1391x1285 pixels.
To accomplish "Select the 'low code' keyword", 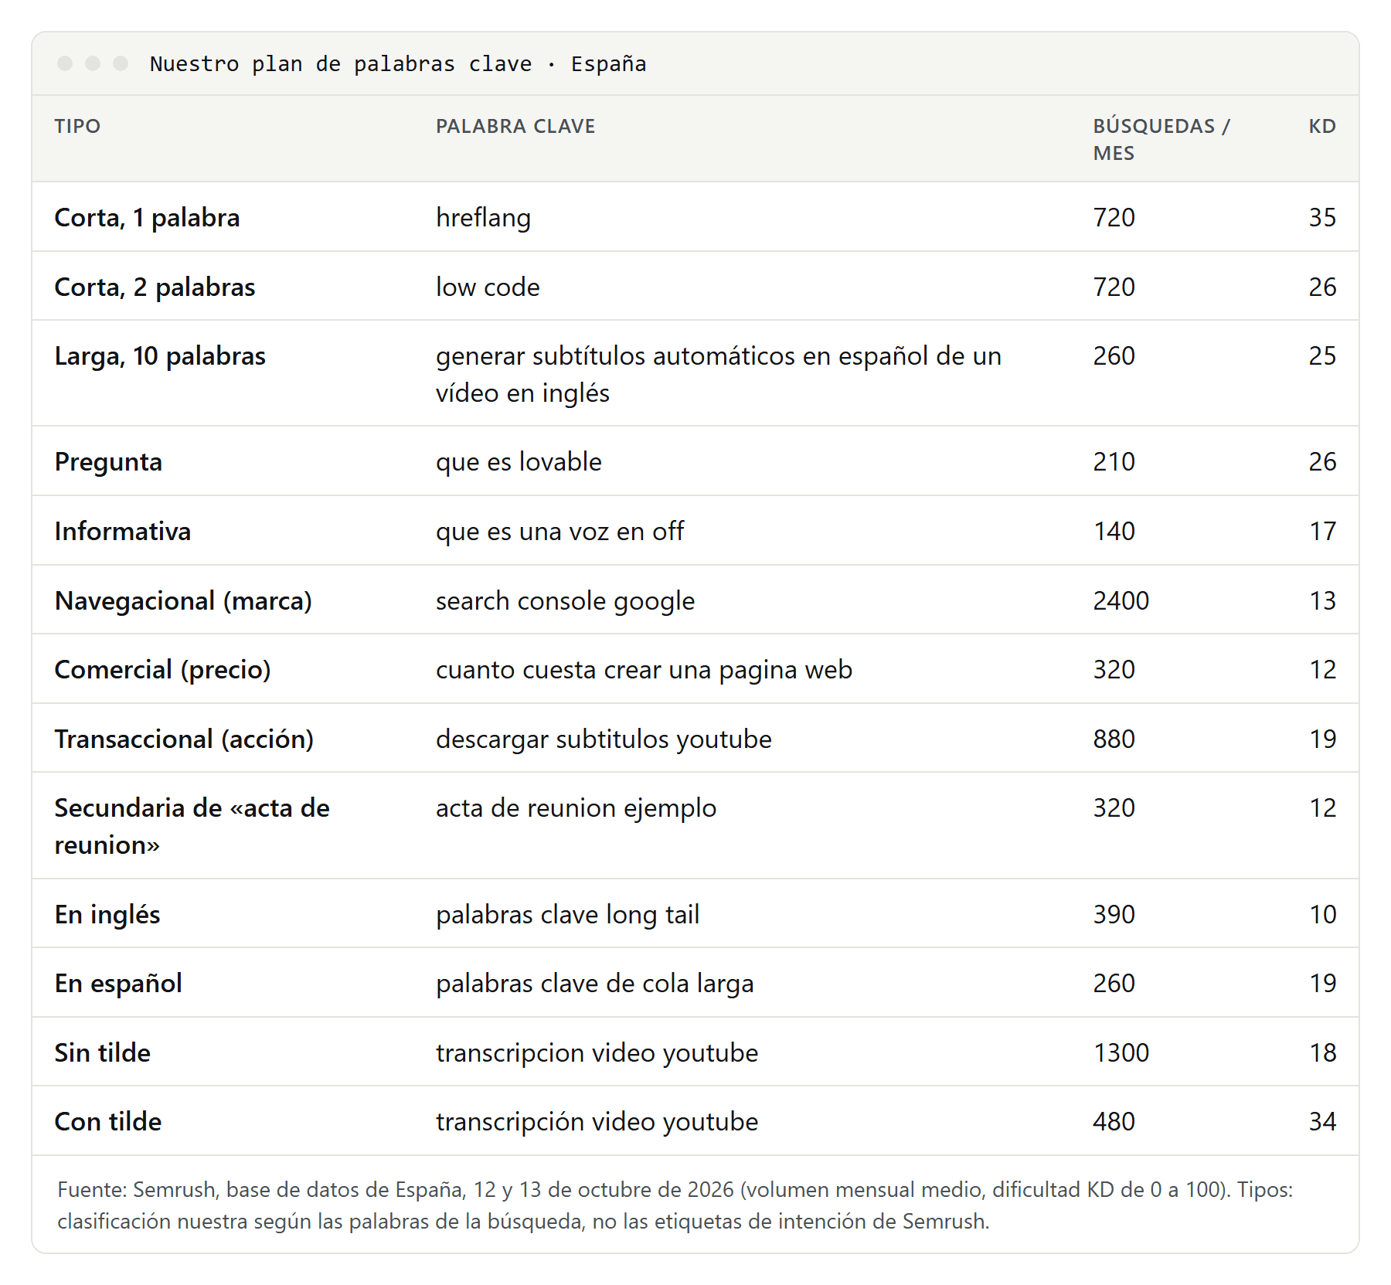I will pyautogui.click(x=488, y=287).
